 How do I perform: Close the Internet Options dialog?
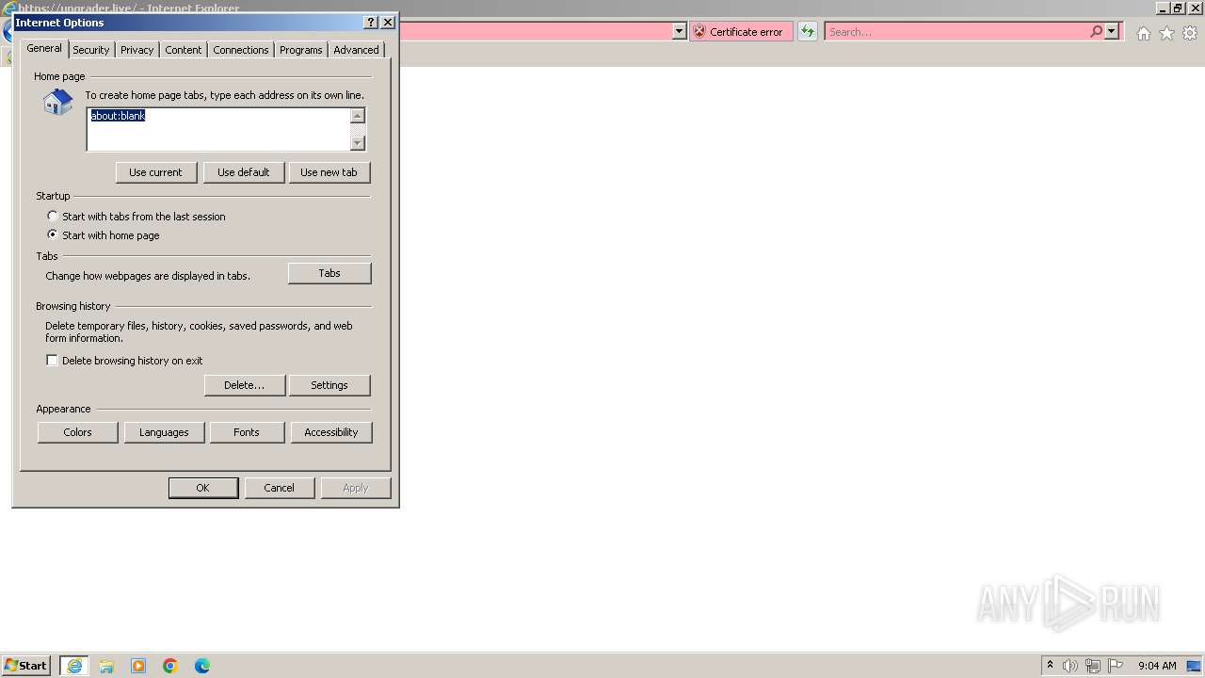click(388, 22)
